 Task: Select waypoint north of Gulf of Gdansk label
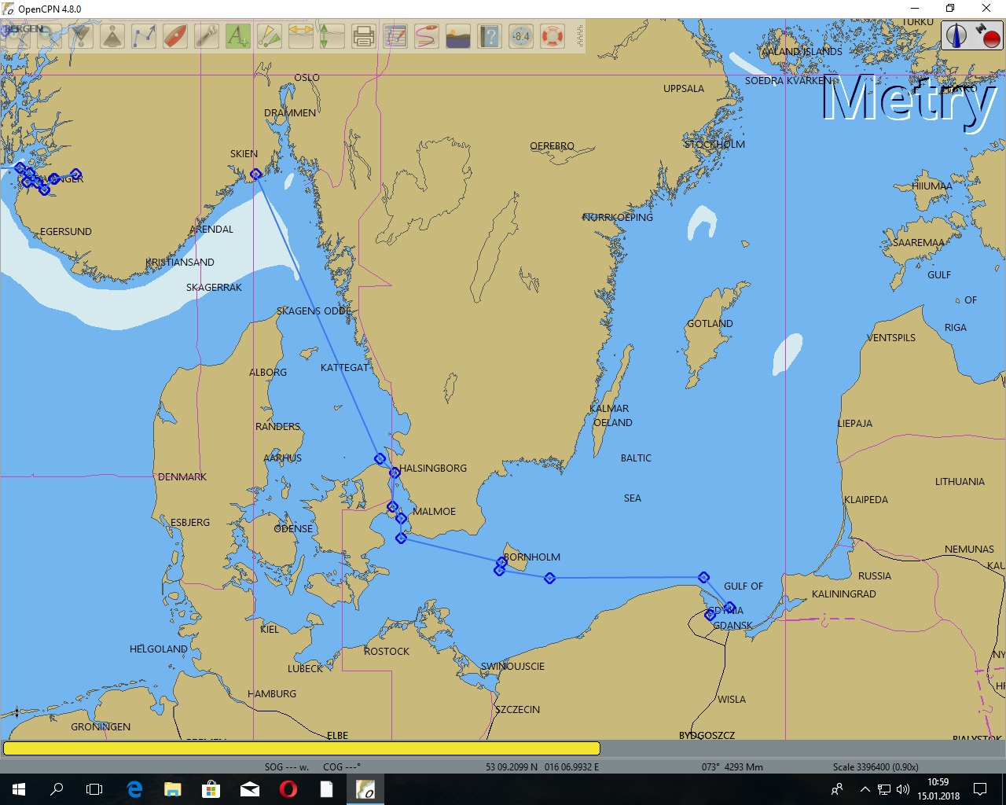tap(703, 577)
